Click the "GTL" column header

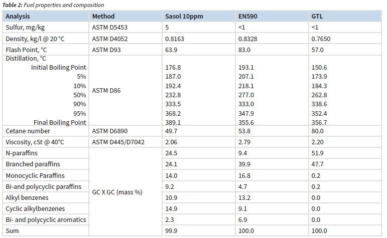(317, 17)
